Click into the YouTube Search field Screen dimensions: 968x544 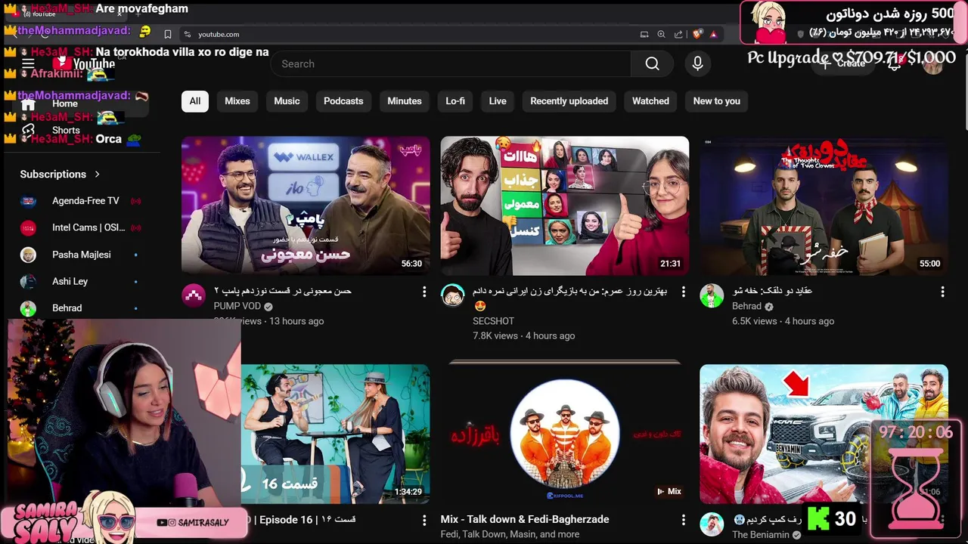pos(451,64)
